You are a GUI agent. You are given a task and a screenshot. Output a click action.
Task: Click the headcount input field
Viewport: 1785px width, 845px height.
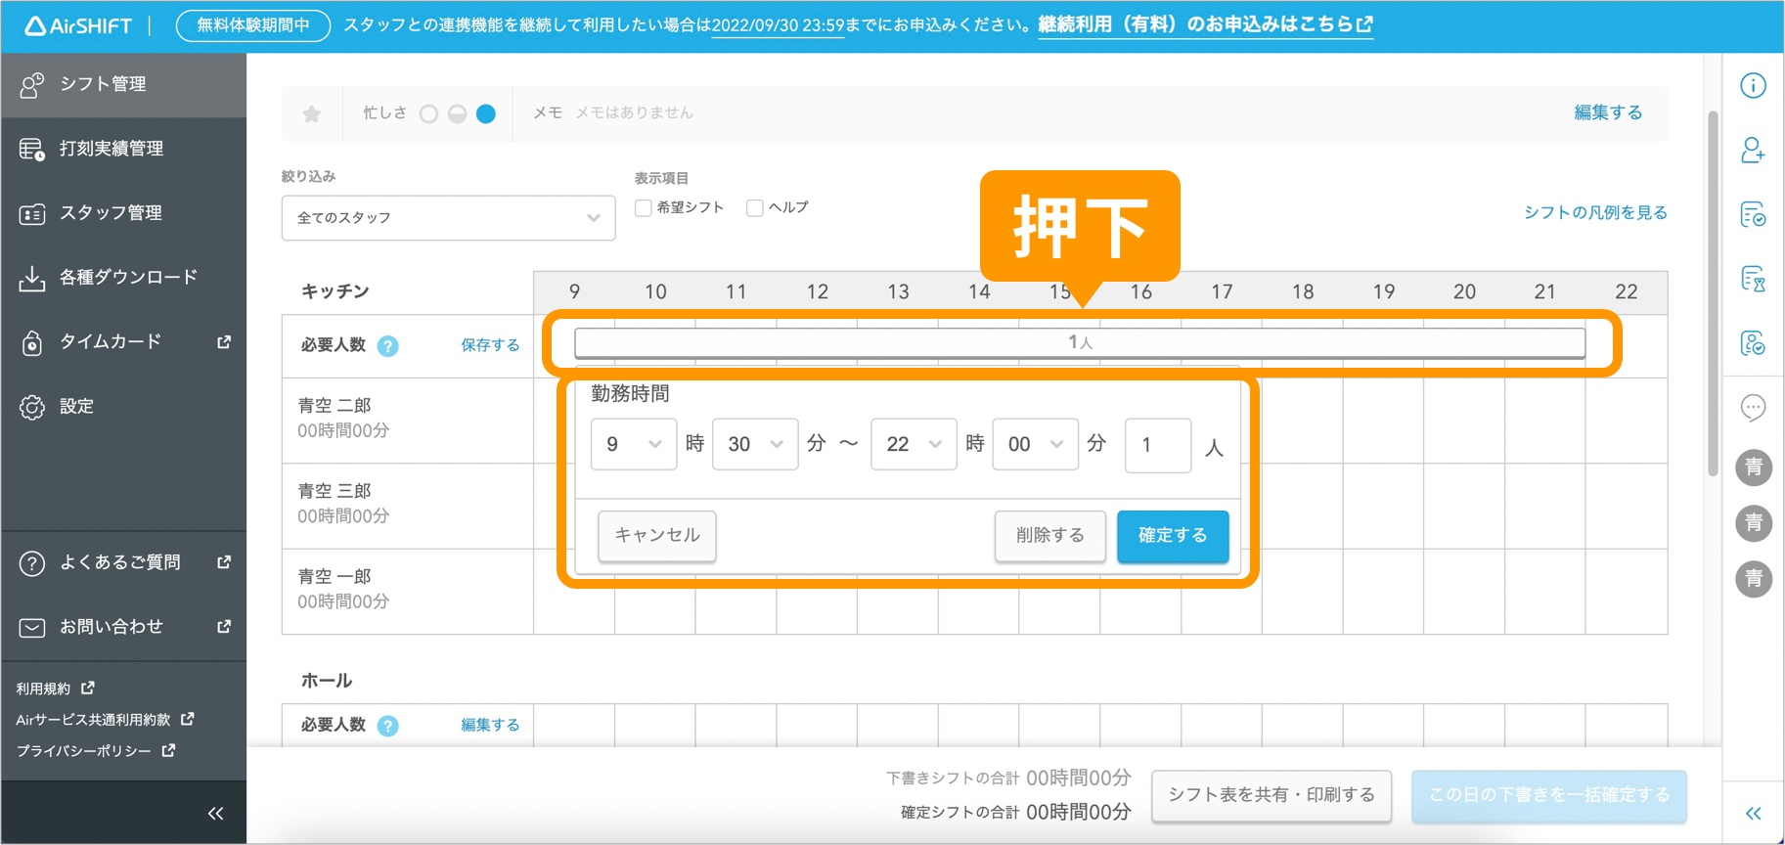coord(1157,446)
